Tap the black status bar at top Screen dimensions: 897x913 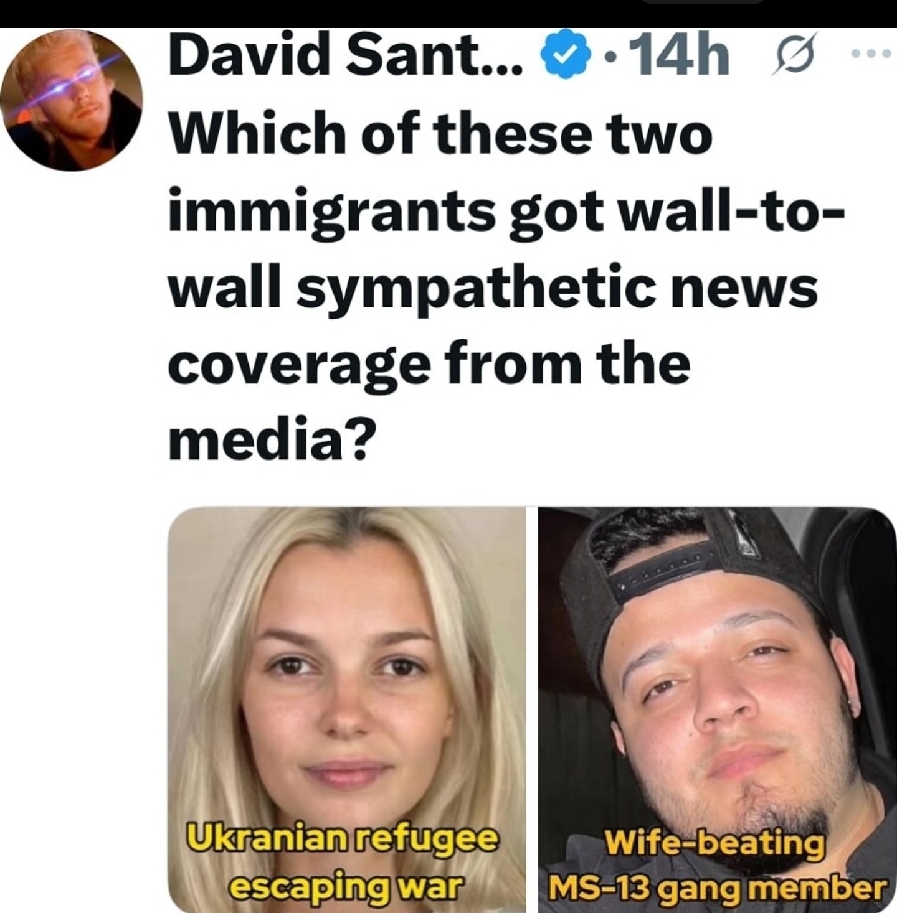[448, 14]
